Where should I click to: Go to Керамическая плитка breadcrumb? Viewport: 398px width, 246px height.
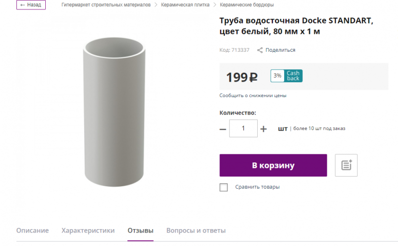tap(185, 4)
